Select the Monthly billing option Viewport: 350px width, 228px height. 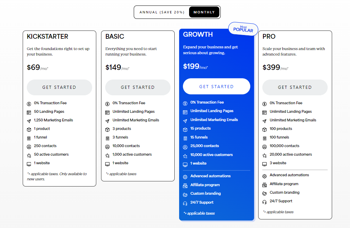(x=204, y=12)
